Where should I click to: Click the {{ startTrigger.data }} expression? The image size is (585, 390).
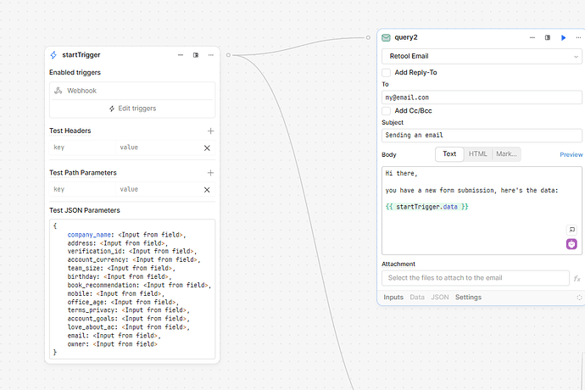point(426,207)
